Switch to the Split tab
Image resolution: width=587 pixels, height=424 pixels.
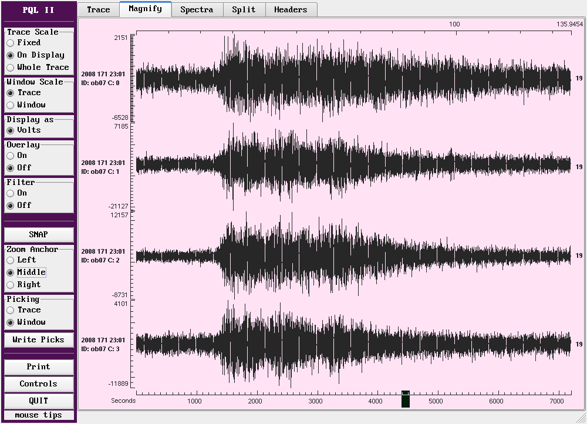coord(244,9)
